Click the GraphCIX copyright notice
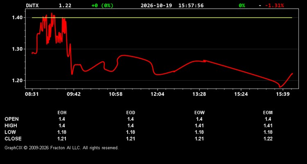Screen dimensions: 307x164 (61, 148)
